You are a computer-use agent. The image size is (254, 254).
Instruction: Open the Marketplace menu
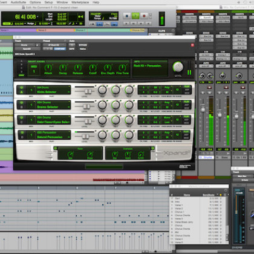[x=80, y=2]
